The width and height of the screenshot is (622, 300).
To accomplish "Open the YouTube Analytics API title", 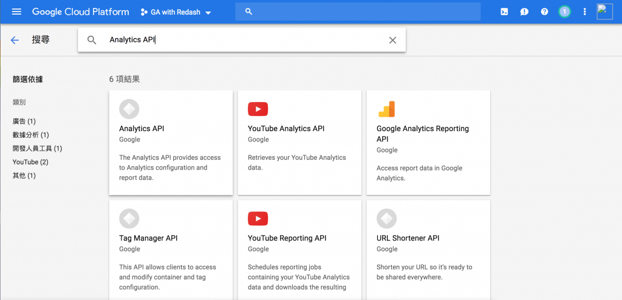I will (x=286, y=129).
